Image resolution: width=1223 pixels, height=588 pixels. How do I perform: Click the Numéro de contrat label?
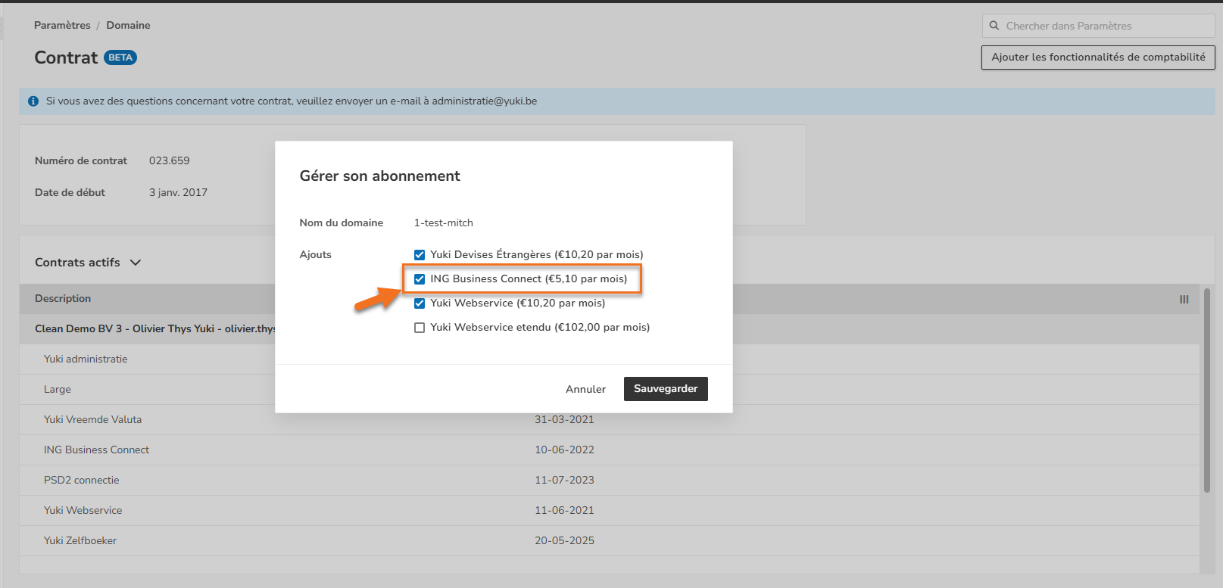pos(81,161)
